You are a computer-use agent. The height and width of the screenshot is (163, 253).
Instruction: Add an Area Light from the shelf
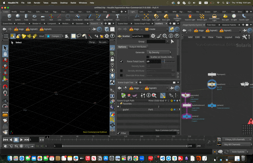tap(166, 17)
